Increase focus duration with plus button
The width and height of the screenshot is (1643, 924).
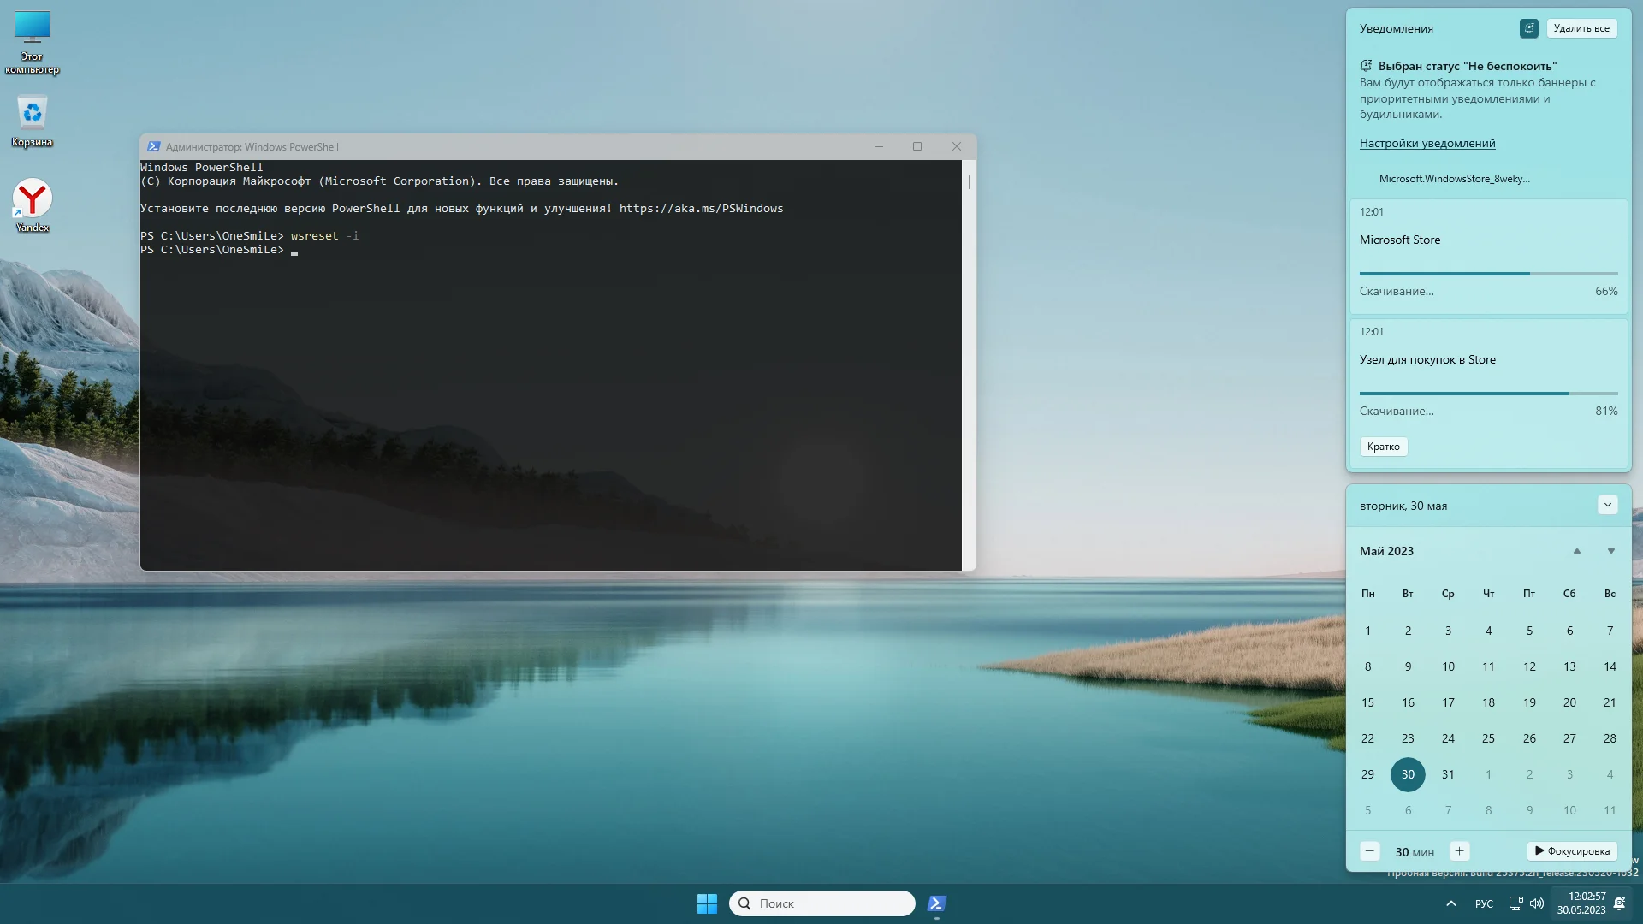pos(1459,851)
